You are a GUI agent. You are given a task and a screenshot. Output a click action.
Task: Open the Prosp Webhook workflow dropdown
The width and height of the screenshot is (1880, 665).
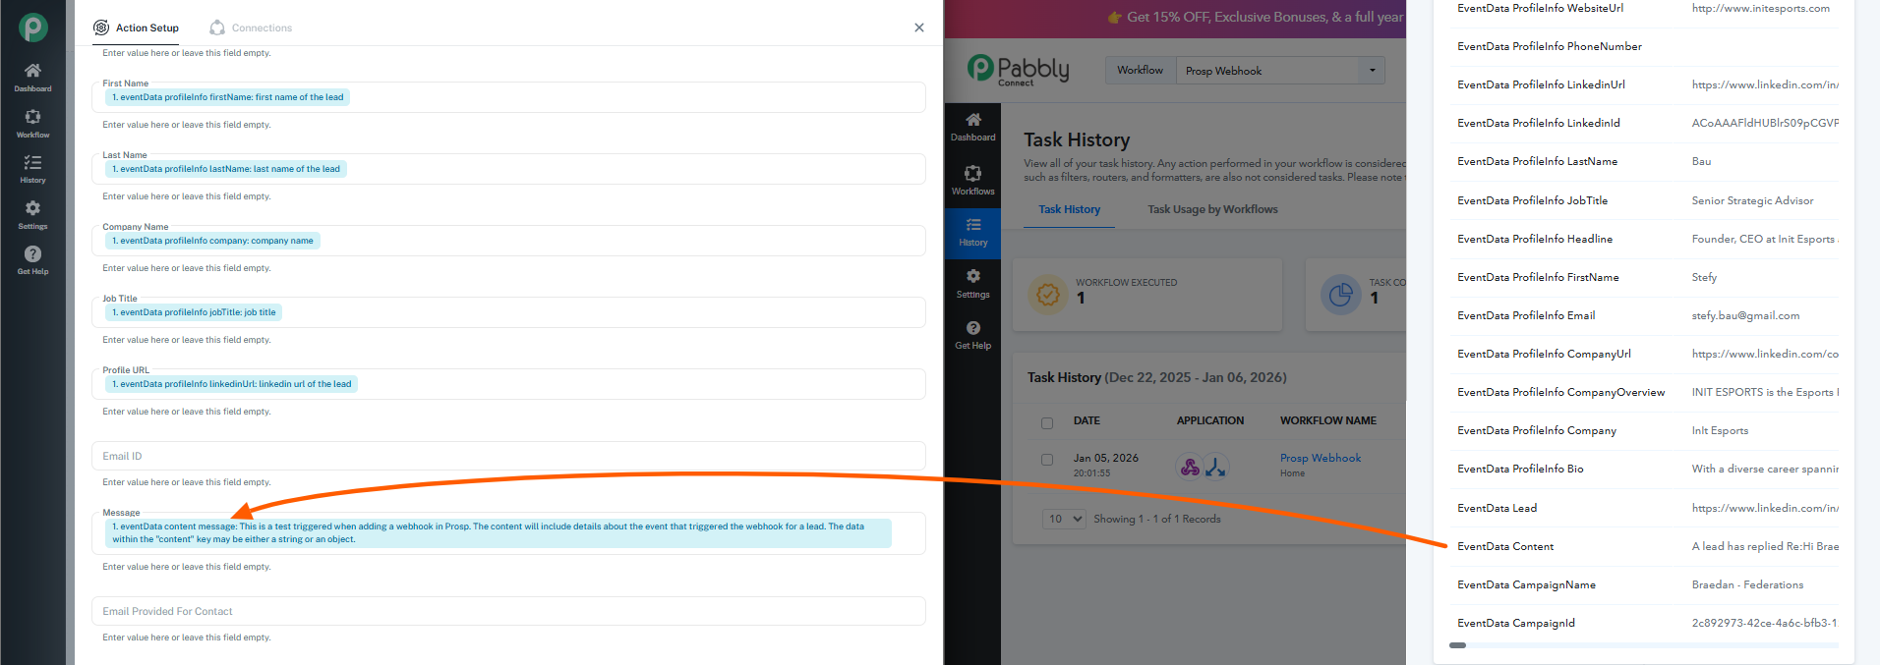1280,71
